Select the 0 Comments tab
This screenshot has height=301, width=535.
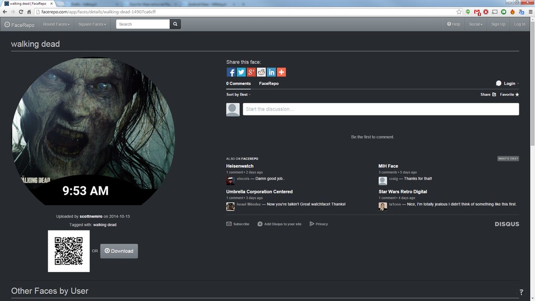coord(239,83)
